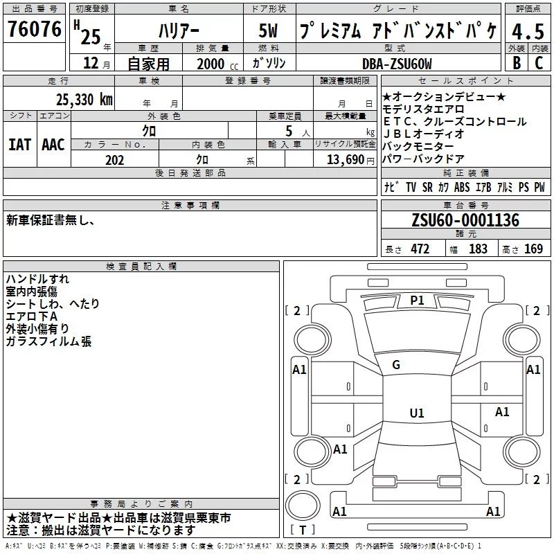Screen dimensions: 554x554
Task: Click the 4.5 evaluation score
Action: [x=528, y=31]
